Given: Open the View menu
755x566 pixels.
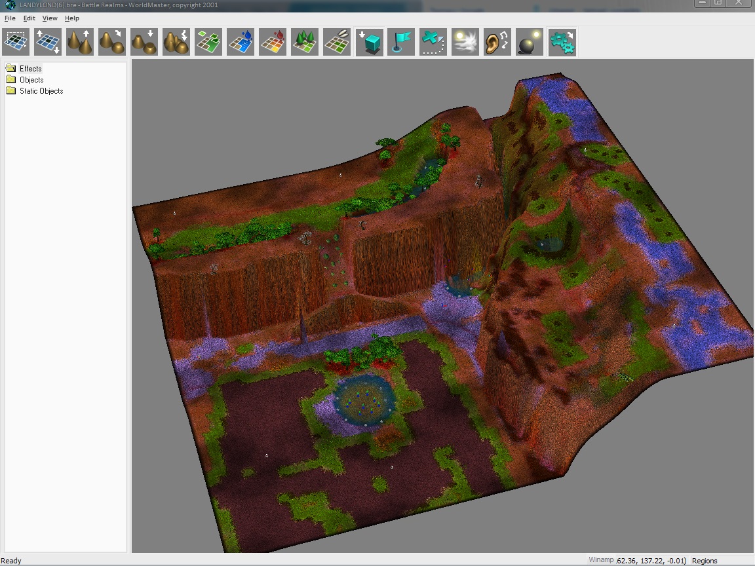Looking at the screenshot, I should (50, 18).
